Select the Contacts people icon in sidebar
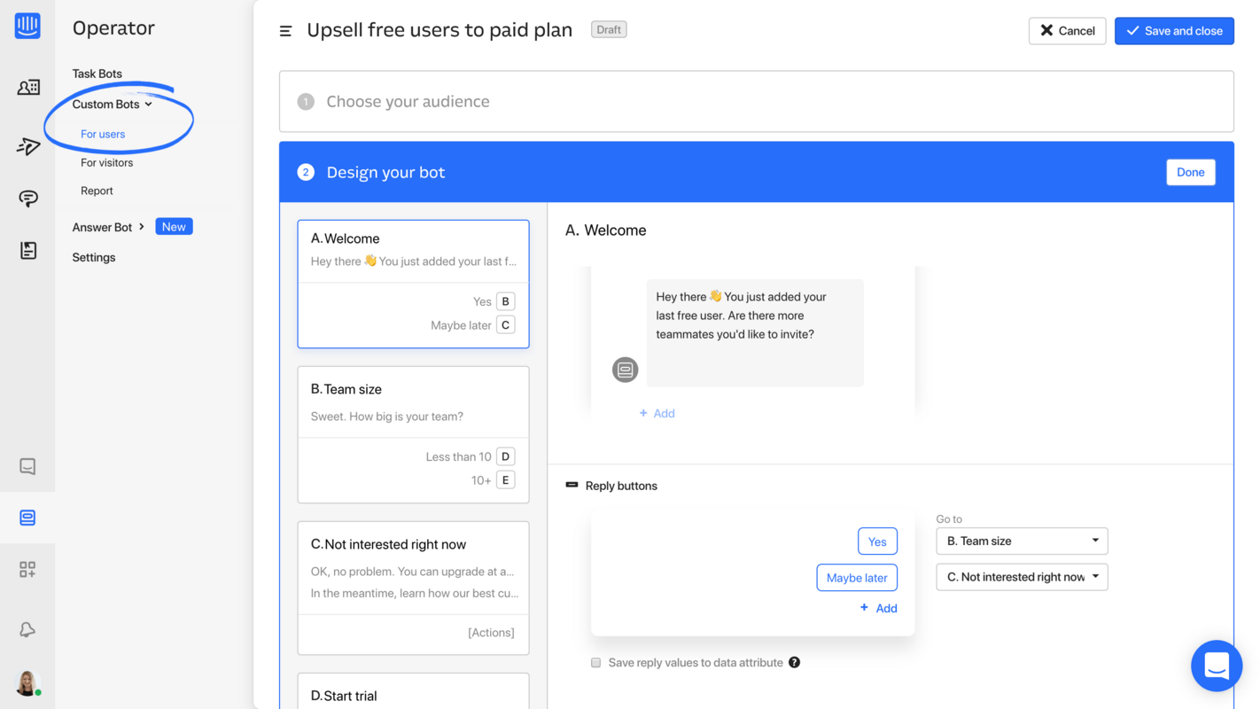The width and height of the screenshot is (1260, 709). 27,87
